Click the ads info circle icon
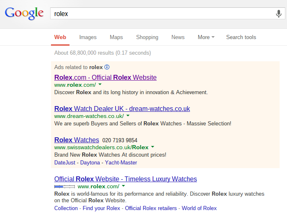Viewport: 287px width, 215px height. point(107,67)
